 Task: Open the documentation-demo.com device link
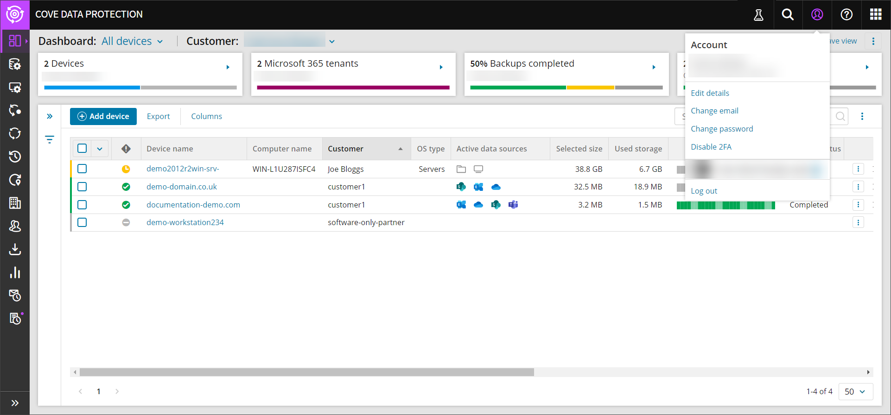[193, 205]
